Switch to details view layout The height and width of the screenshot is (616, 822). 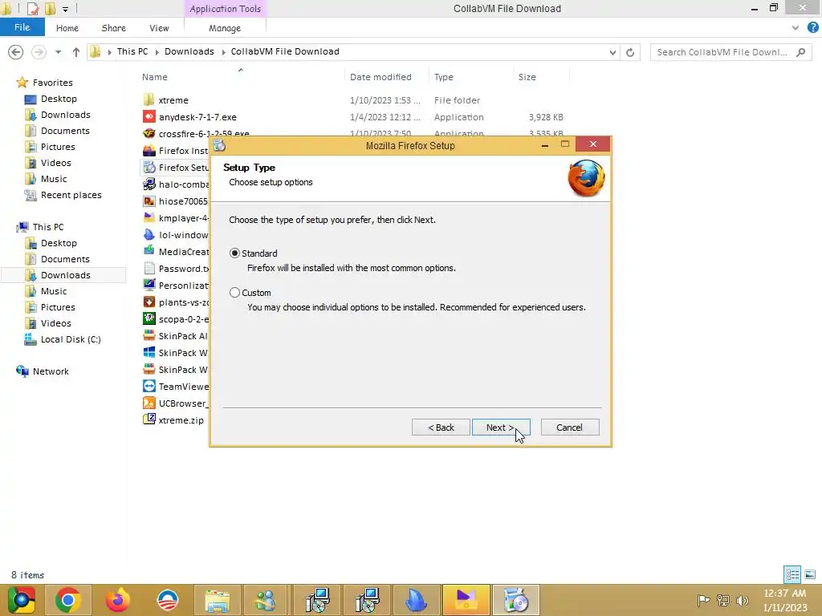tap(792, 574)
